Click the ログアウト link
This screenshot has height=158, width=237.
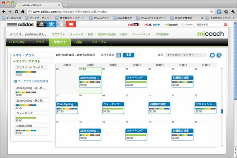click(58, 35)
